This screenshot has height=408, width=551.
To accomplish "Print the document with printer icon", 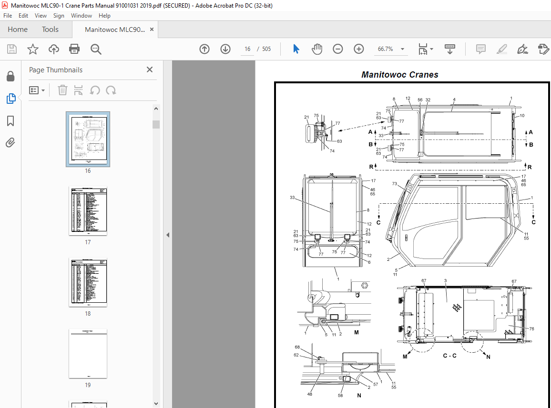I will click(74, 49).
